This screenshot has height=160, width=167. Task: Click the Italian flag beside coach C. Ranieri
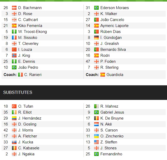click(20, 75)
